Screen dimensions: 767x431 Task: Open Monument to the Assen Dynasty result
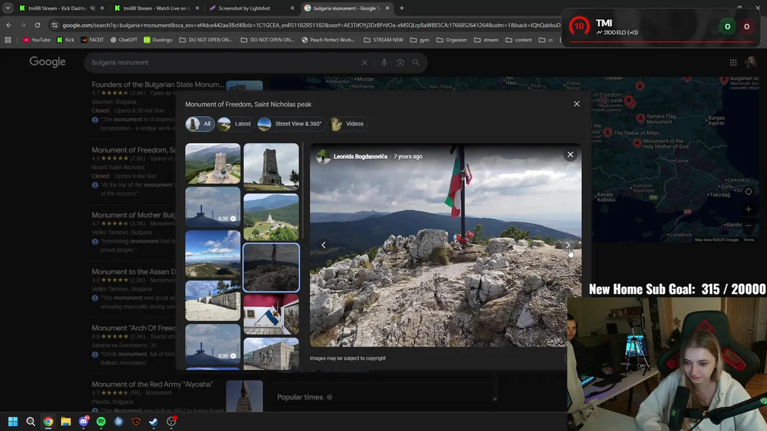pyautogui.click(x=134, y=272)
